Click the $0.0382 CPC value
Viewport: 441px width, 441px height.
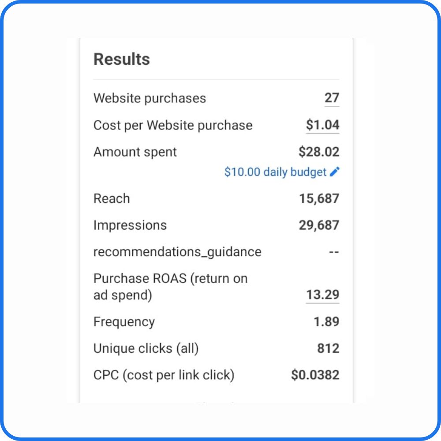(x=315, y=375)
